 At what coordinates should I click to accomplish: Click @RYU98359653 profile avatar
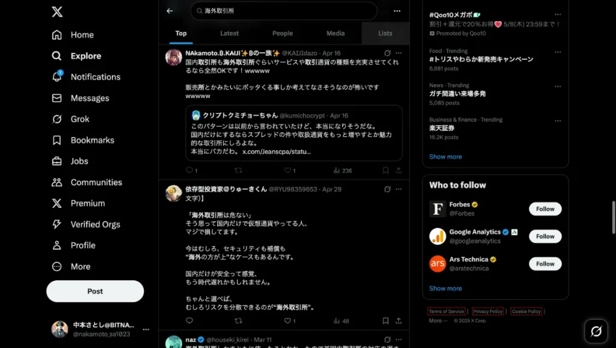174,194
